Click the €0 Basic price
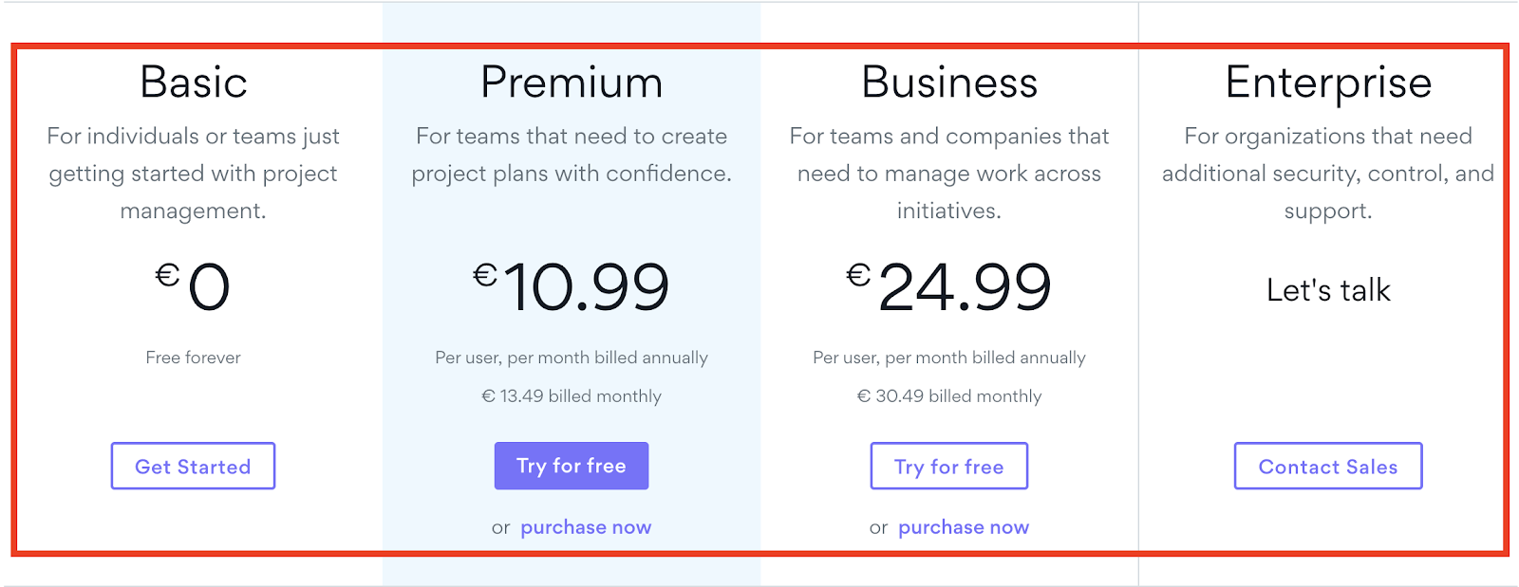This screenshot has width=1519, height=587. (193, 286)
